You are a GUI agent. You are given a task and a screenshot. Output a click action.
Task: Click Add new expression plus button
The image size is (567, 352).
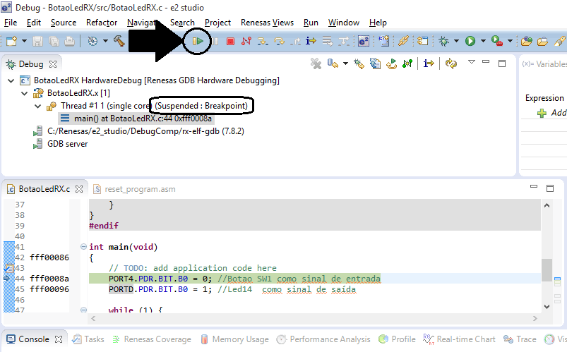[542, 113]
